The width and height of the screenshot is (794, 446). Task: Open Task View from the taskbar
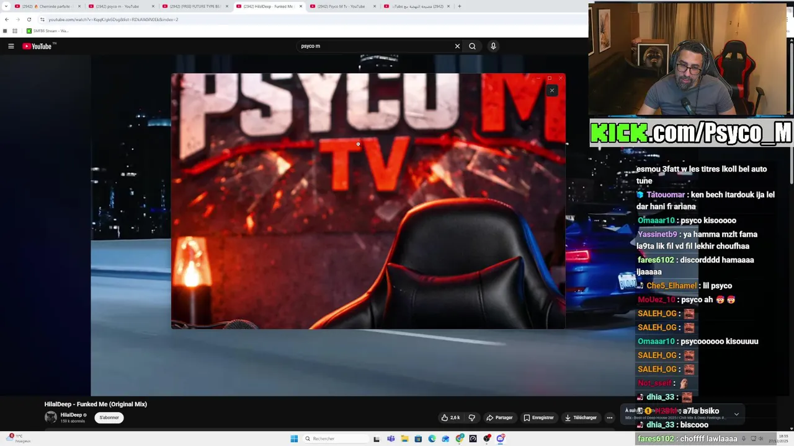coord(377,439)
